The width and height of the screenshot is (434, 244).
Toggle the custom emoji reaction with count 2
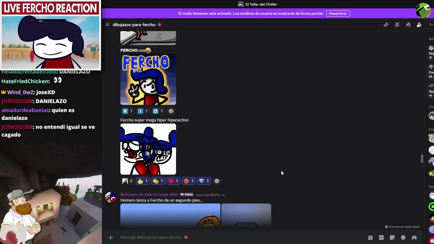coord(127,181)
